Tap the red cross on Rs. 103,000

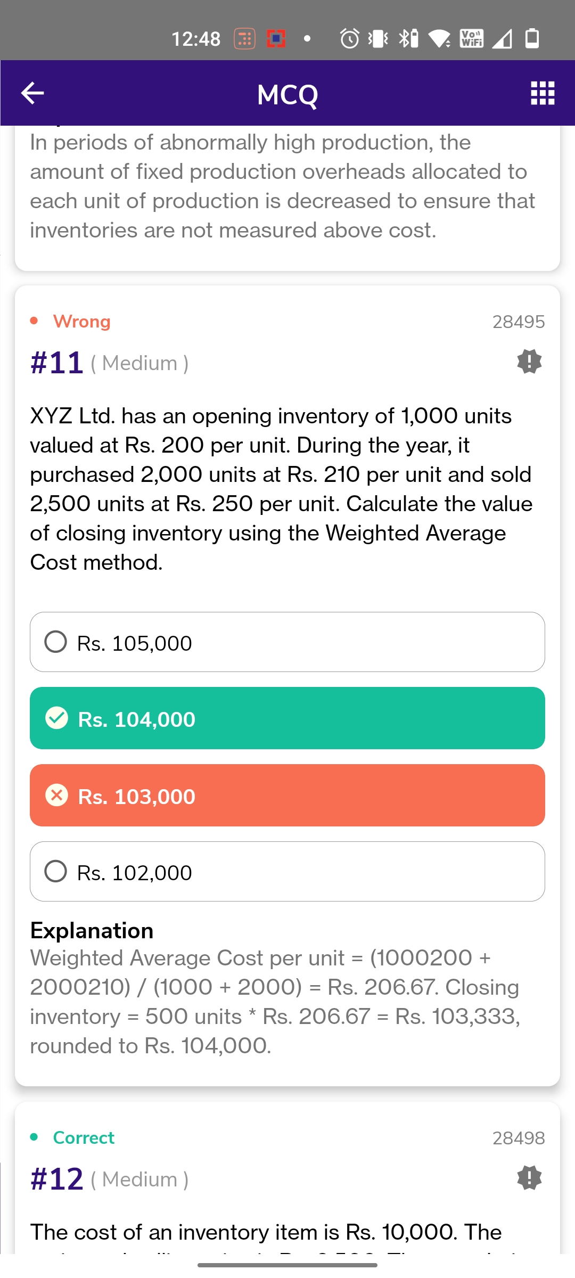(56, 796)
